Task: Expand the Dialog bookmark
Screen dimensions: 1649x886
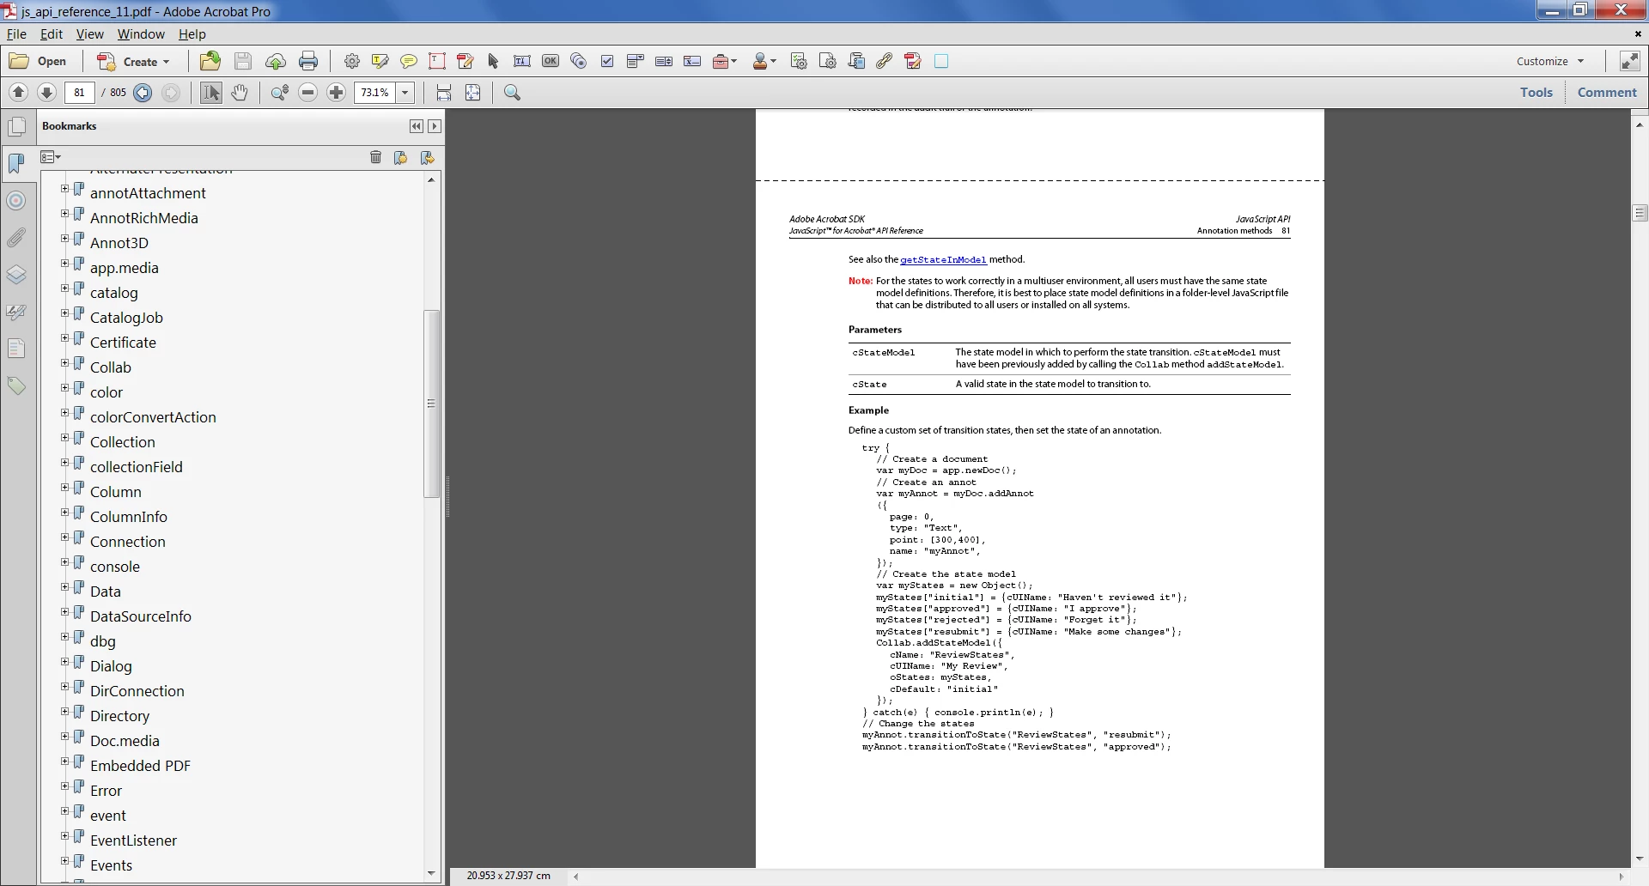Action: click(64, 662)
